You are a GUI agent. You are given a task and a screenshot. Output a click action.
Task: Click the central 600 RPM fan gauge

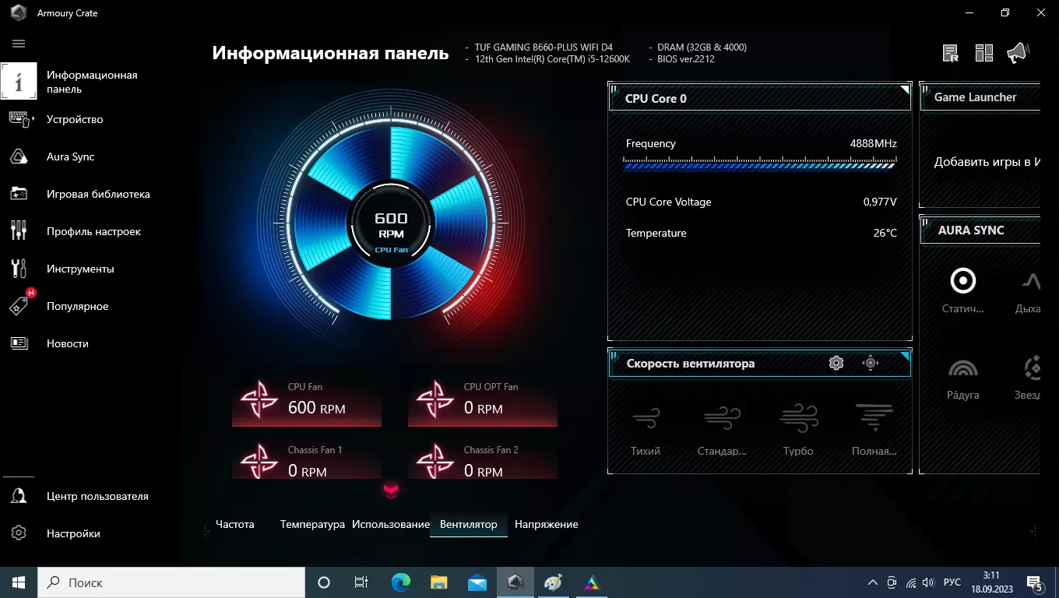[391, 223]
